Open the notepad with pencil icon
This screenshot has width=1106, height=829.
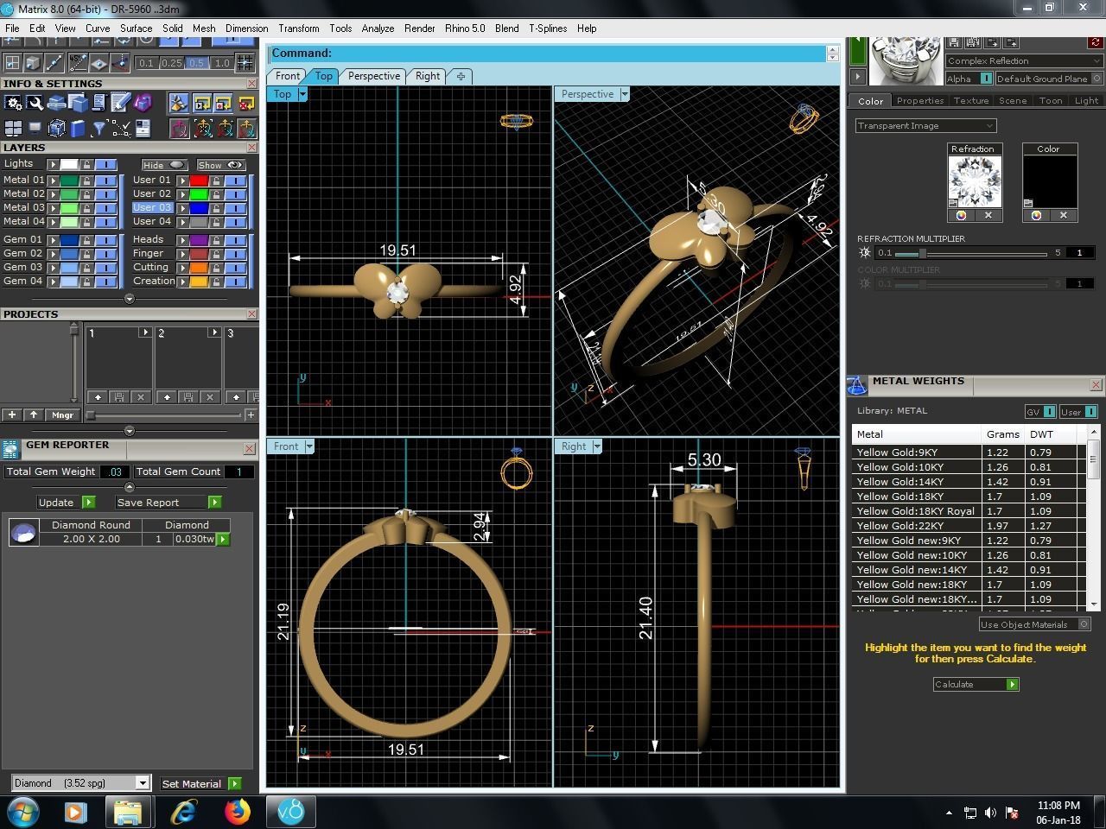(121, 104)
